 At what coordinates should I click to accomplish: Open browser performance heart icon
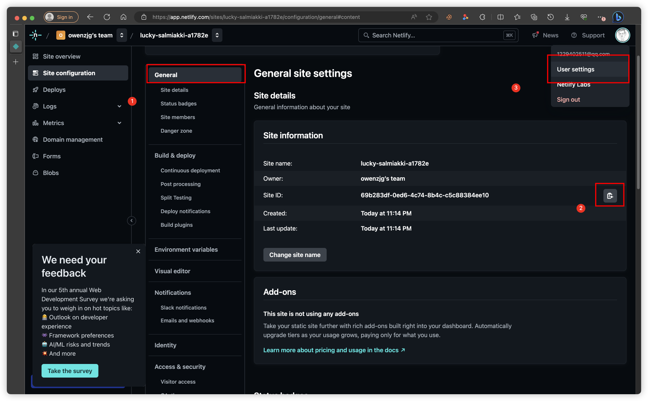(x=584, y=17)
